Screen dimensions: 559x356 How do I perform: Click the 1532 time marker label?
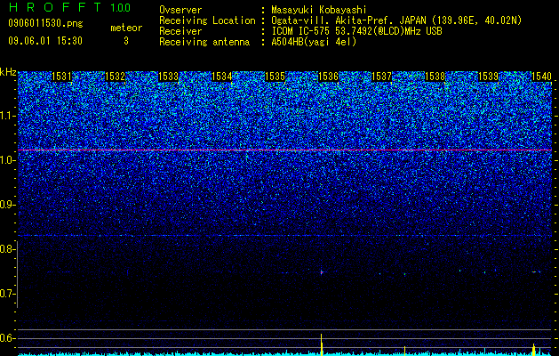click(x=116, y=77)
